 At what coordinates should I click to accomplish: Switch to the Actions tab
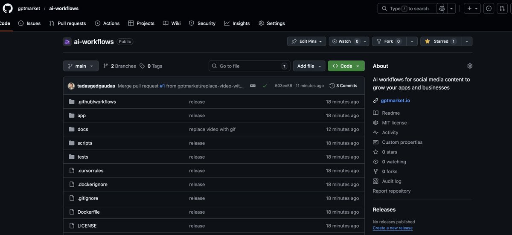tap(107, 23)
